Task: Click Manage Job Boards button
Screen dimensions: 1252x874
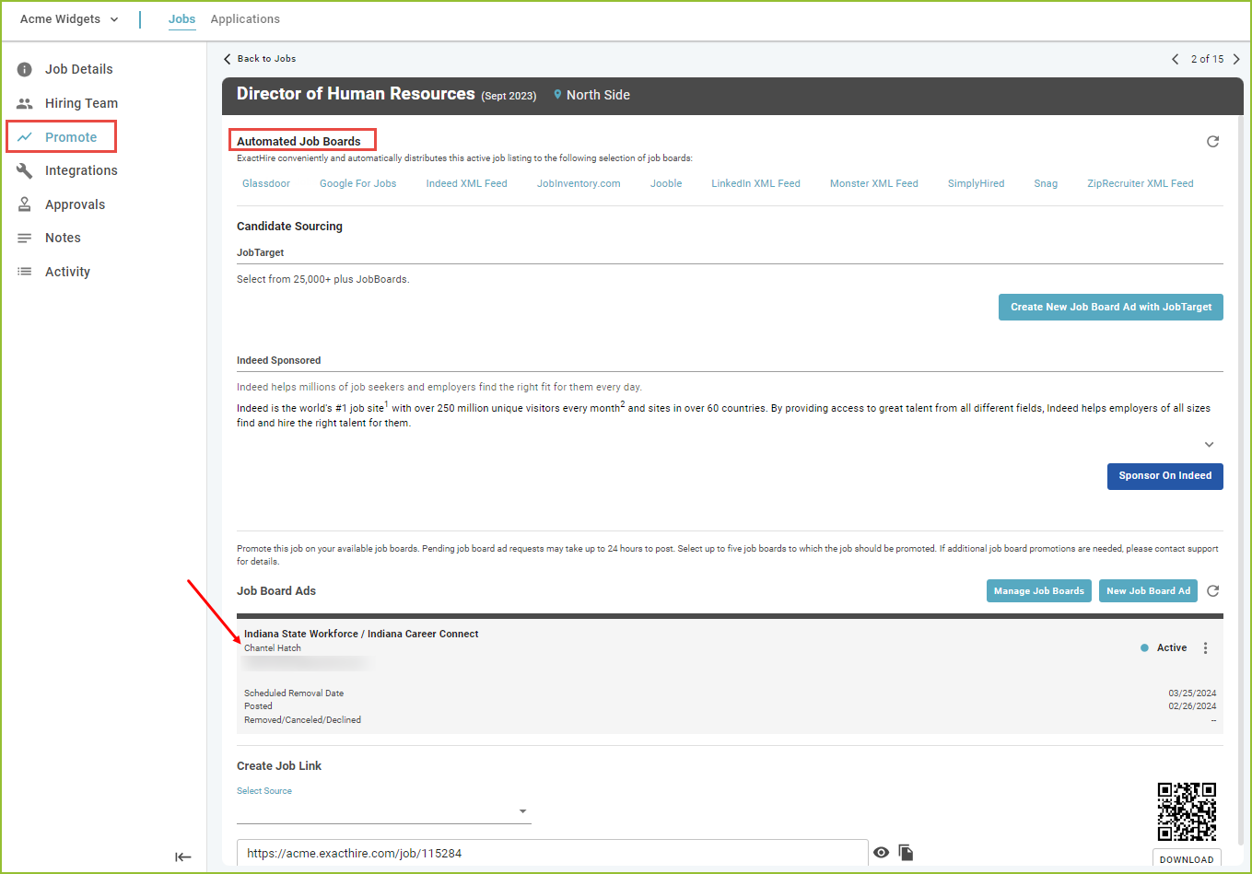Action: coord(1039,591)
